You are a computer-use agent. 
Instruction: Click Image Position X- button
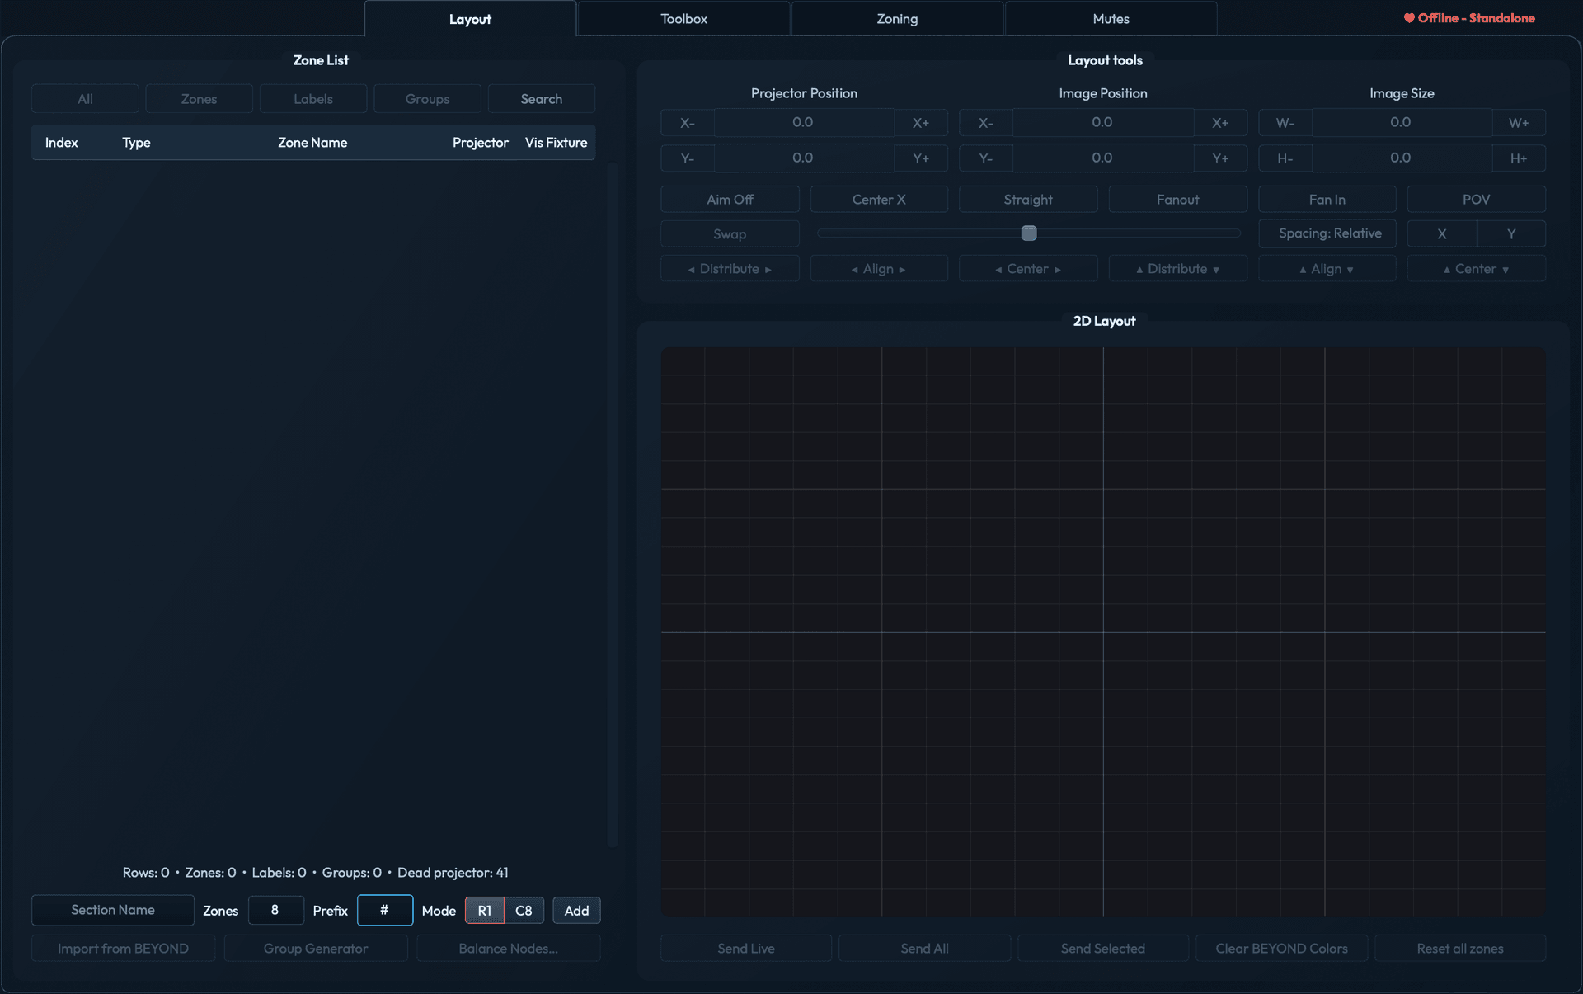(x=986, y=123)
